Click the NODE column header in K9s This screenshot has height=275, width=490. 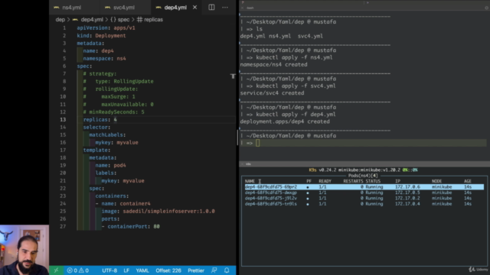[437, 181]
